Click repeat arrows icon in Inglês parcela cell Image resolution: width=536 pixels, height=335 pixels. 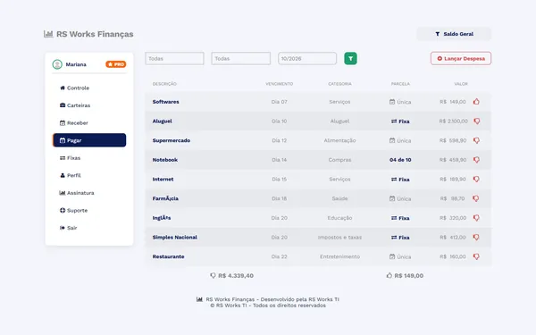[394, 218]
